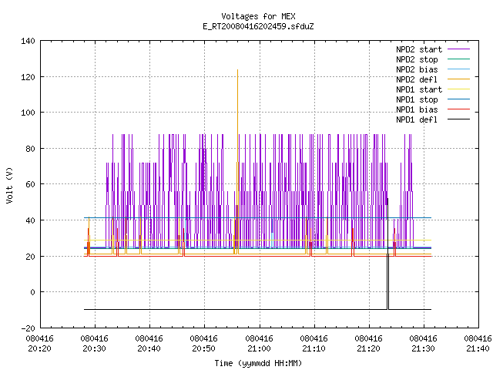
Task: Click the red NPD1 bias legend line sample
Action: pyautogui.click(x=458, y=109)
